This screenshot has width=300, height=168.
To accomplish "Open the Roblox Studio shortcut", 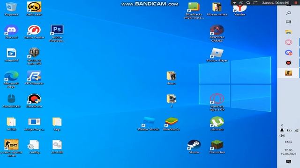I will pyautogui.click(x=149, y=124).
